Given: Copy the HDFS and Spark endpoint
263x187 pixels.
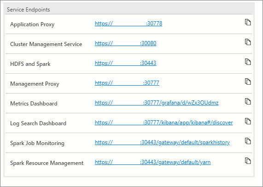Looking at the screenshot, I should 248,62.
